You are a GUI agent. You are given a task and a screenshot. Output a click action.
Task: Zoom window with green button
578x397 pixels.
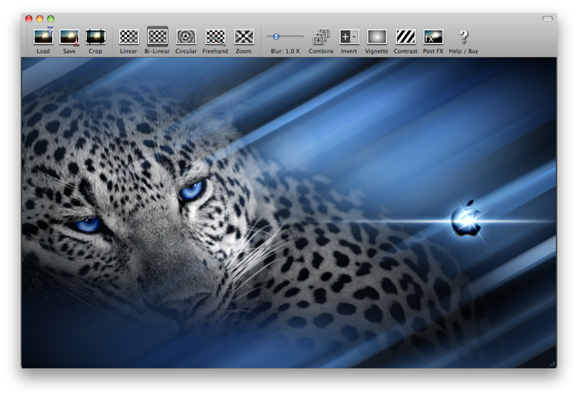coord(51,19)
